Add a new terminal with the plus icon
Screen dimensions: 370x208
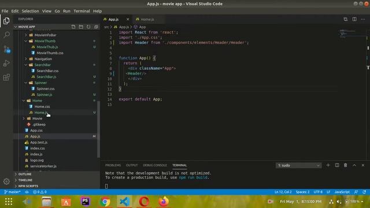point(328,165)
